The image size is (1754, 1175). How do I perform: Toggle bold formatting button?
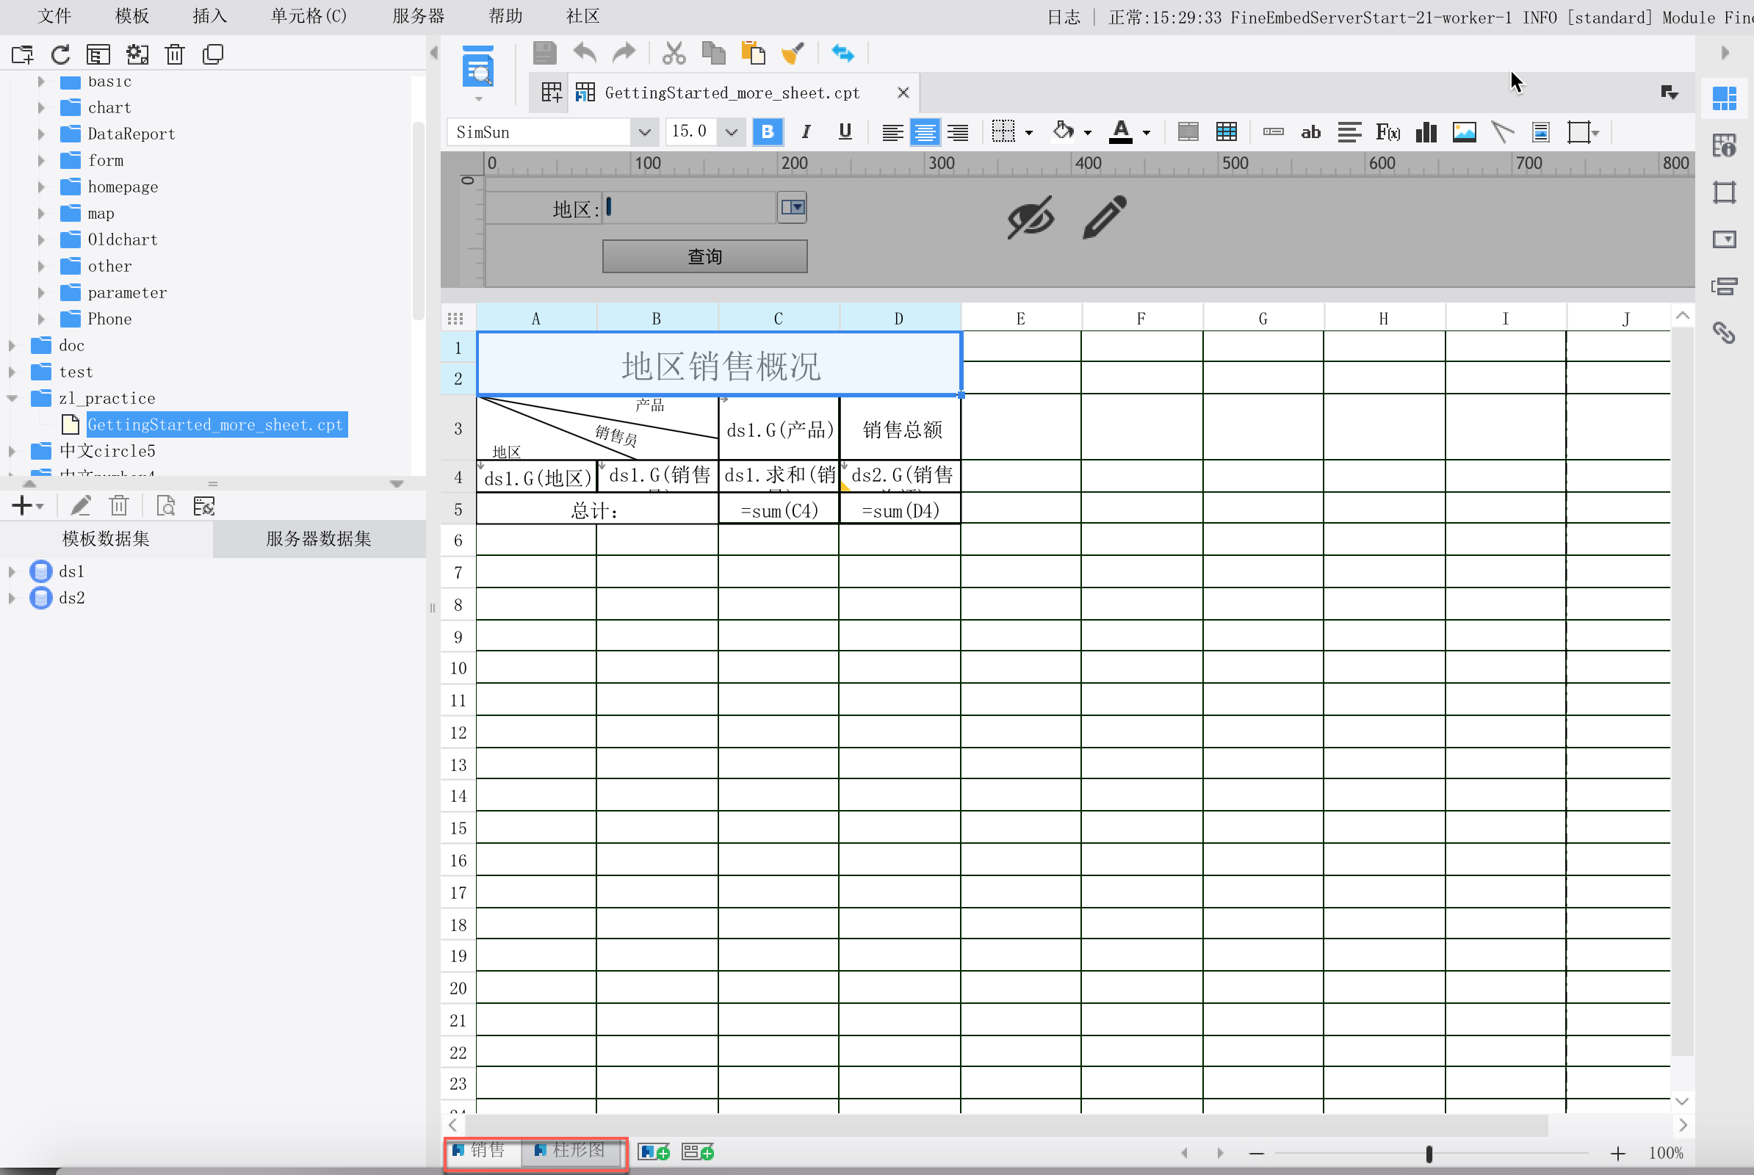(767, 133)
